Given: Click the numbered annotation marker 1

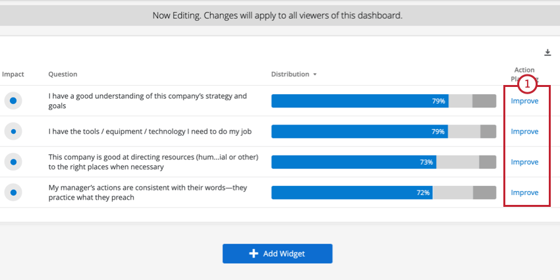Looking at the screenshot, I should click(527, 84).
